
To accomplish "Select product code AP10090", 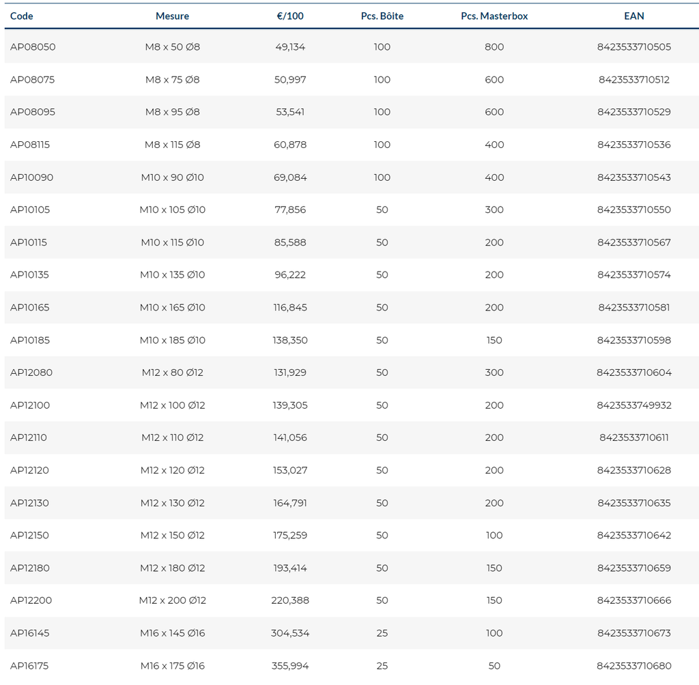I will pos(31,177).
